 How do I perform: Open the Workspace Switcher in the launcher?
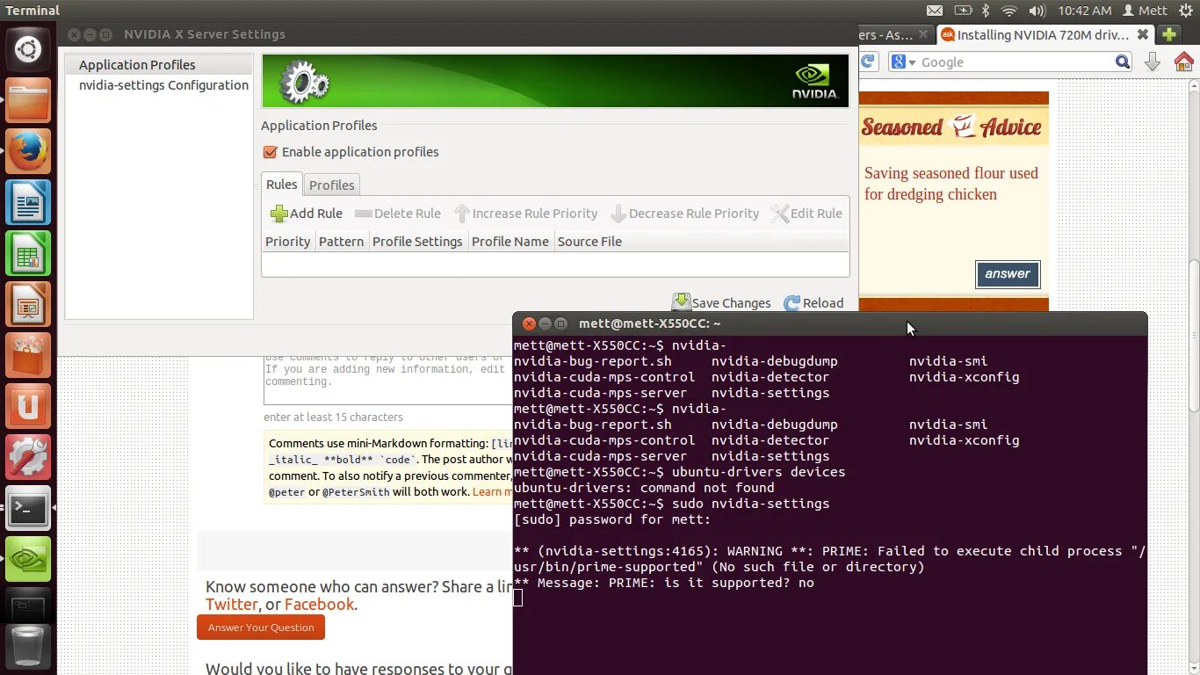28,605
